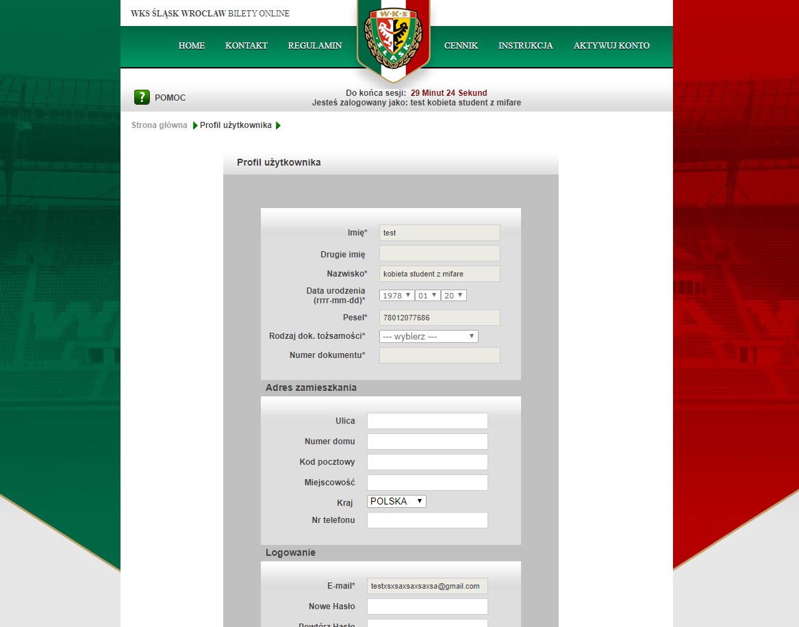799x627 pixels.
Task: Click the WKS Śląsk club crest logo
Action: tap(393, 39)
